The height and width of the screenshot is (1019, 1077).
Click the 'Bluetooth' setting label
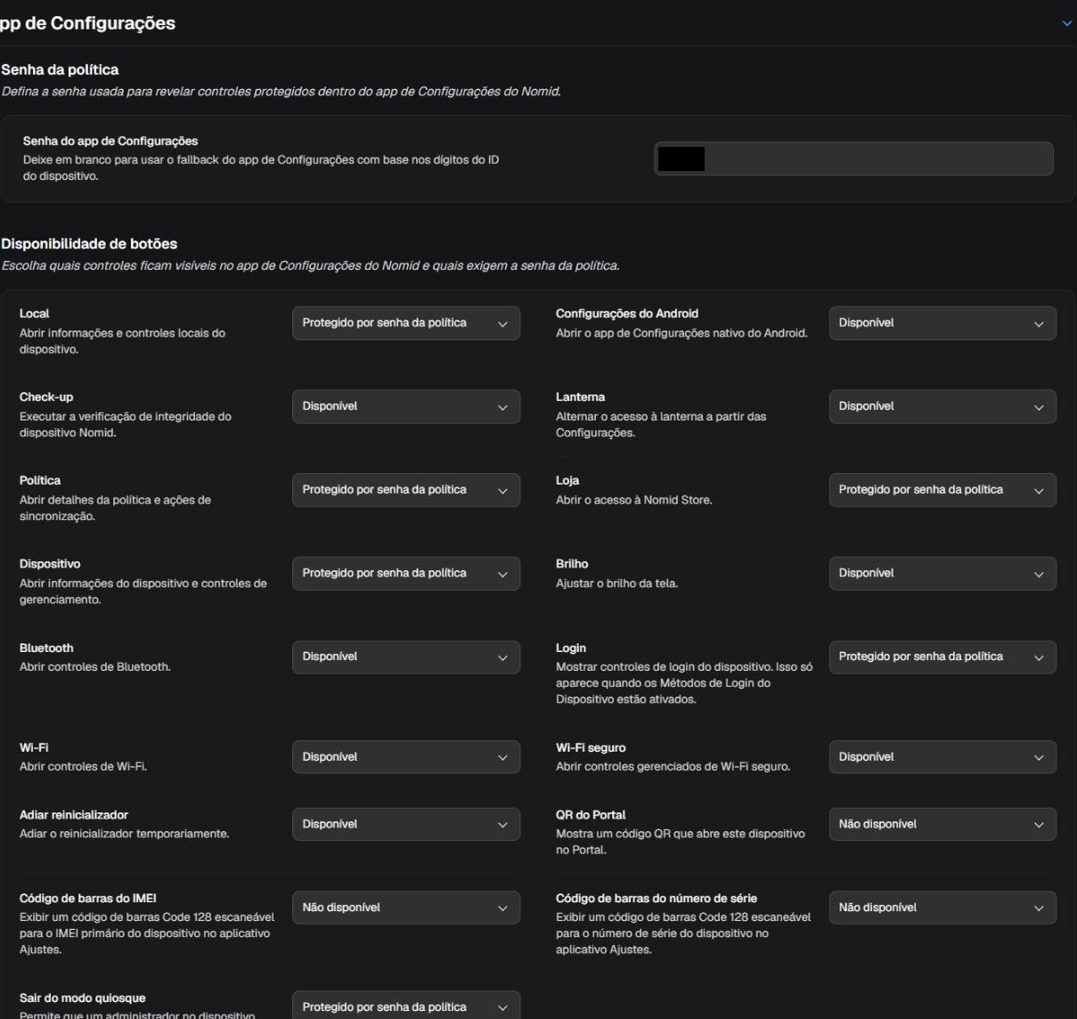(x=46, y=648)
